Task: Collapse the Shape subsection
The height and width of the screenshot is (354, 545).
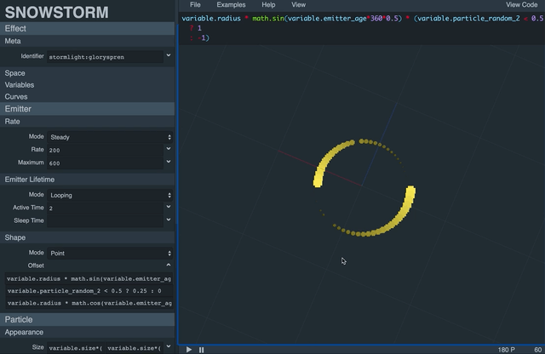Action: click(87, 237)
